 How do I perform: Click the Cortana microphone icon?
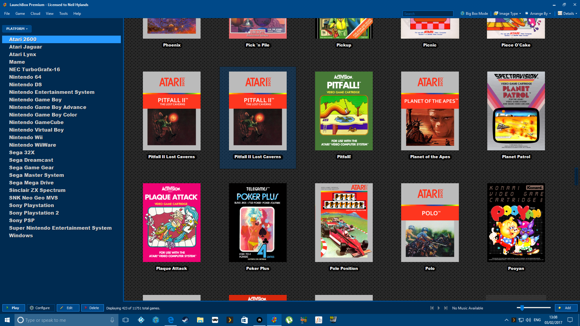click(x=112, y=320)
